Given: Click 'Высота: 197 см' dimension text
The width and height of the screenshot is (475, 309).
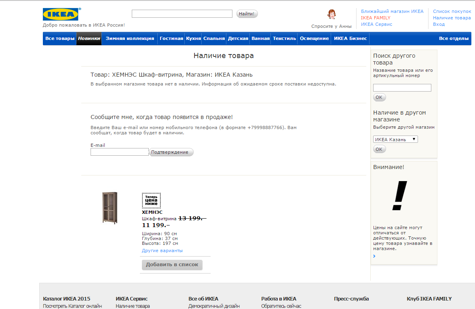Looking at the screenshot, I should [x=160, y=243].
